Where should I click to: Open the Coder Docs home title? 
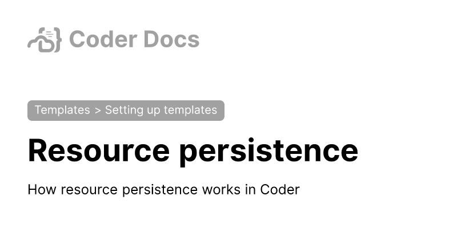[134, 39]
